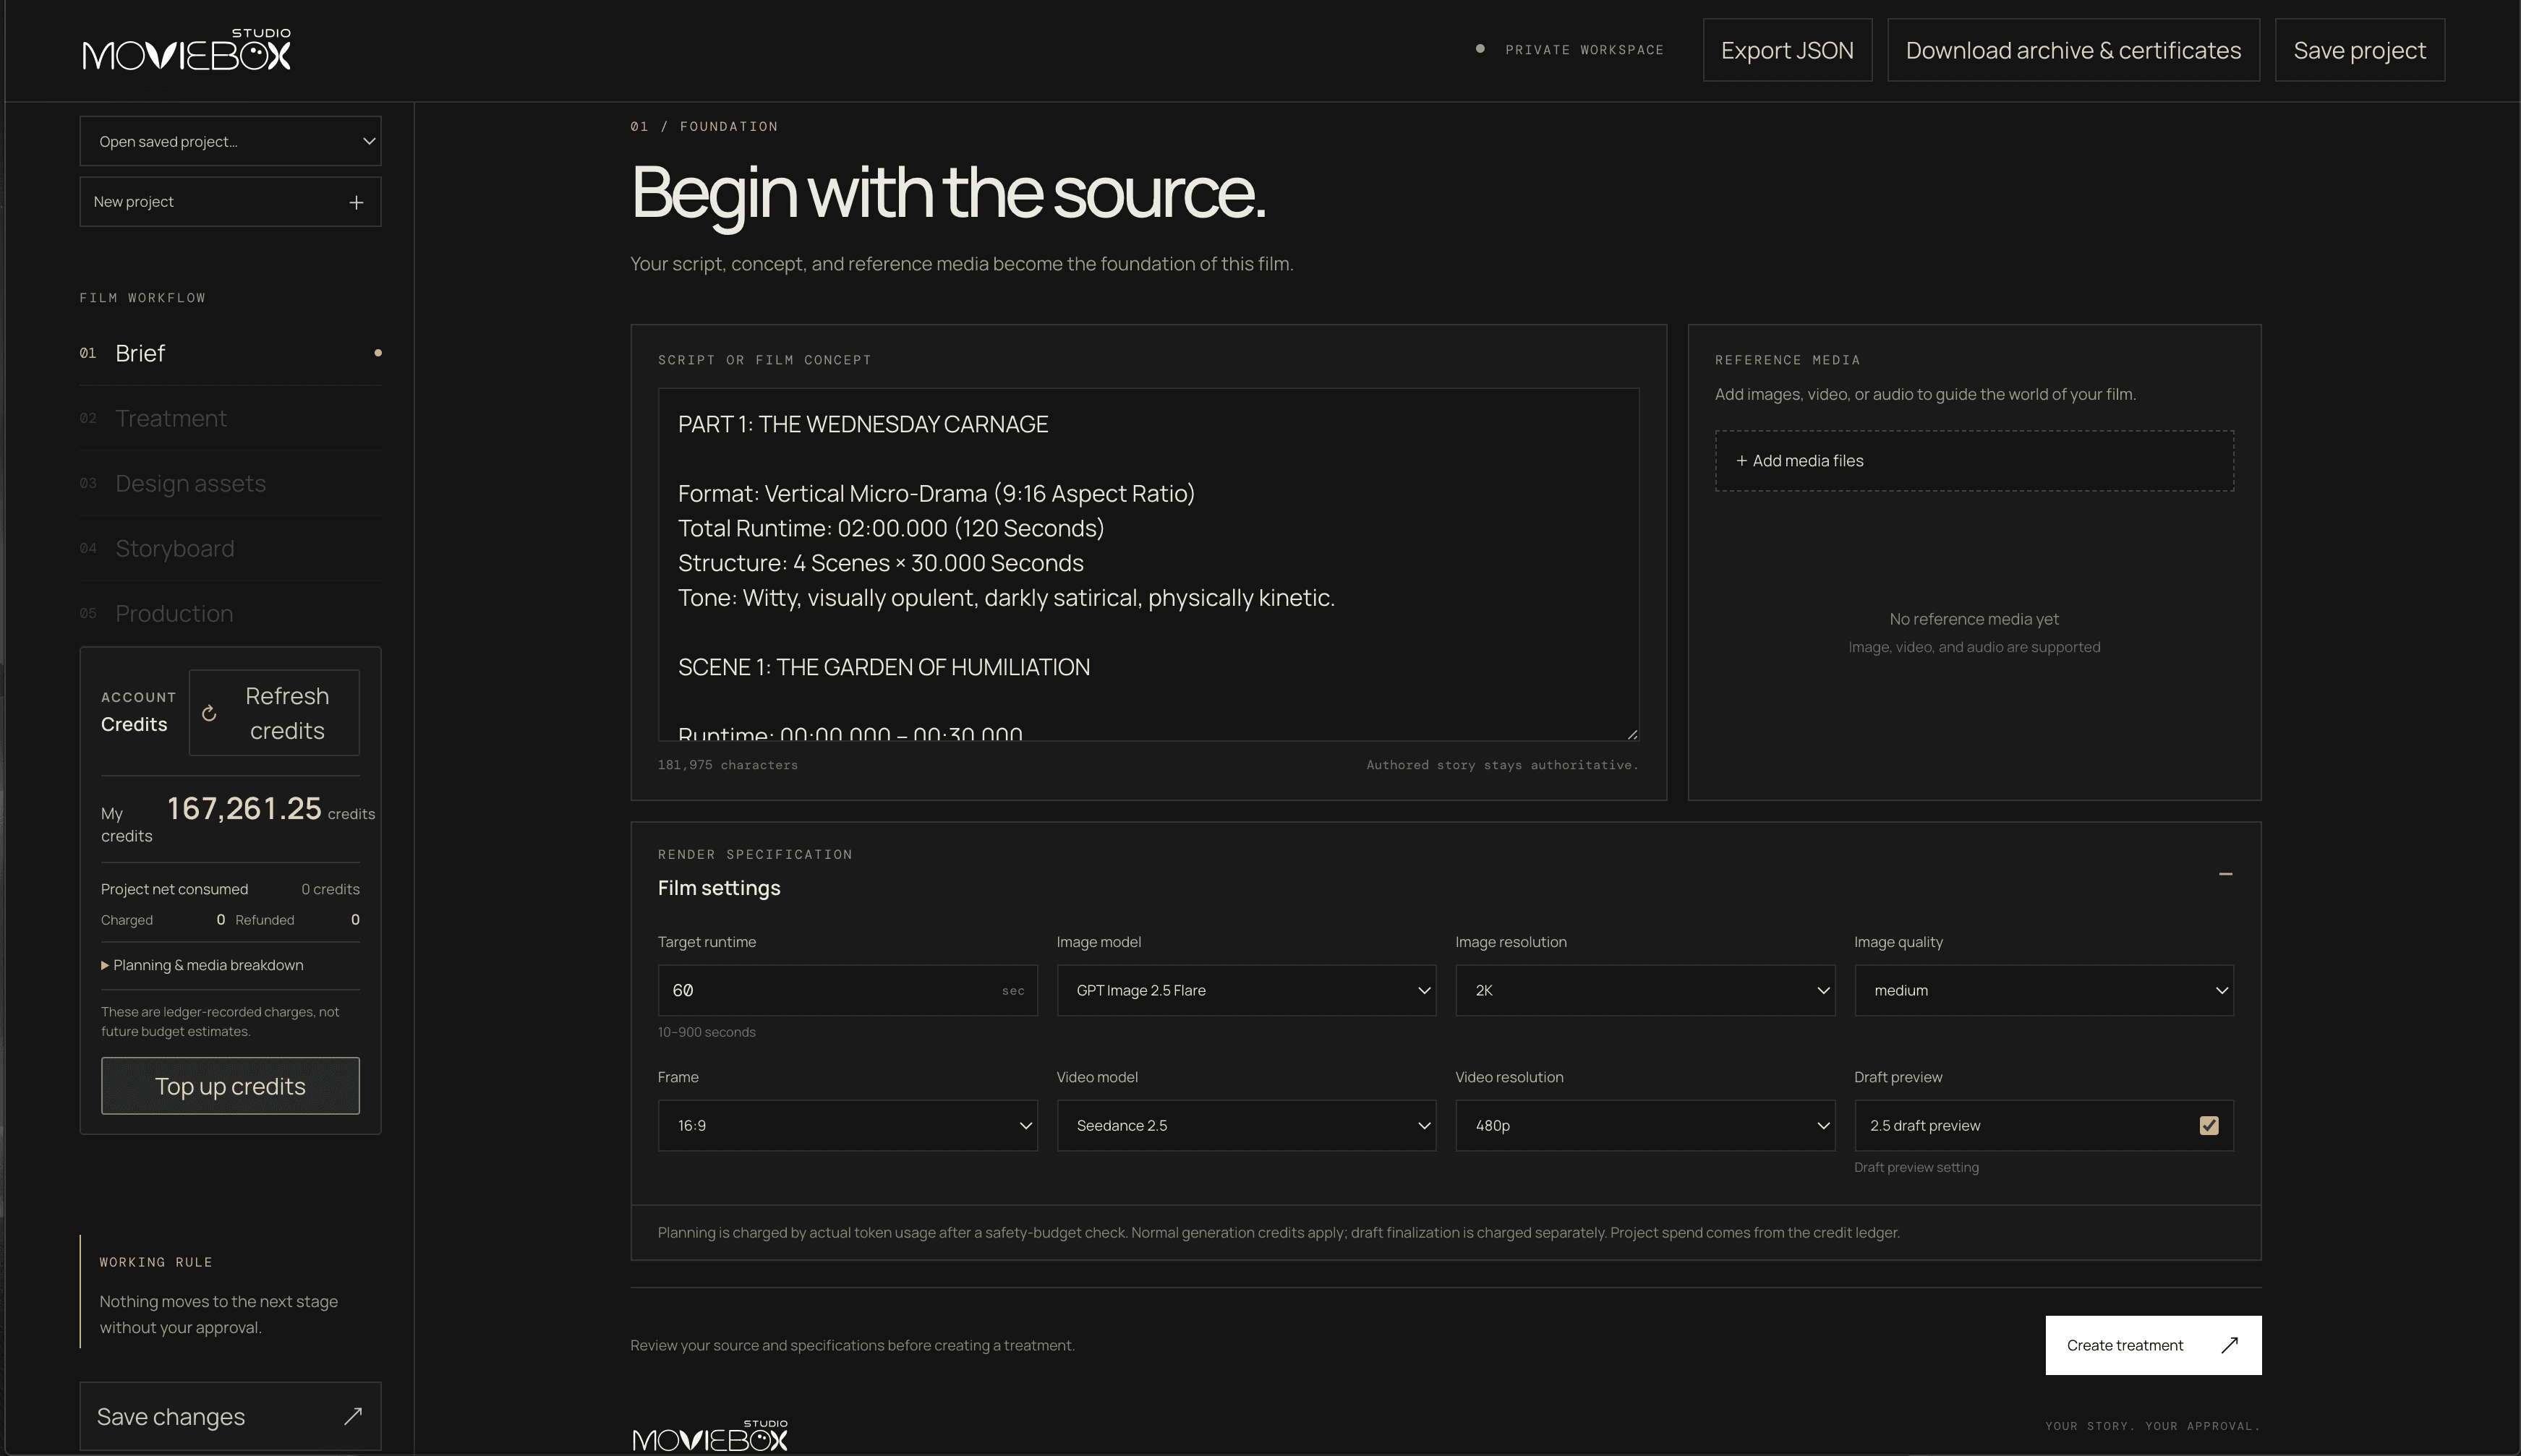The image size is (2521, 1456).
Task: Click the Top up credits button
Action: (230, 1086)
